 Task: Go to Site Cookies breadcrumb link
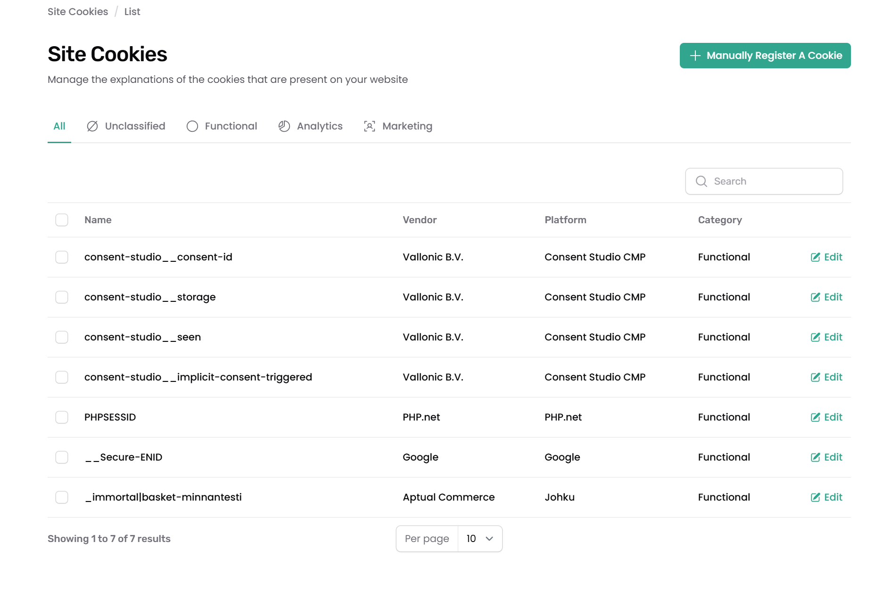[78, 12]
